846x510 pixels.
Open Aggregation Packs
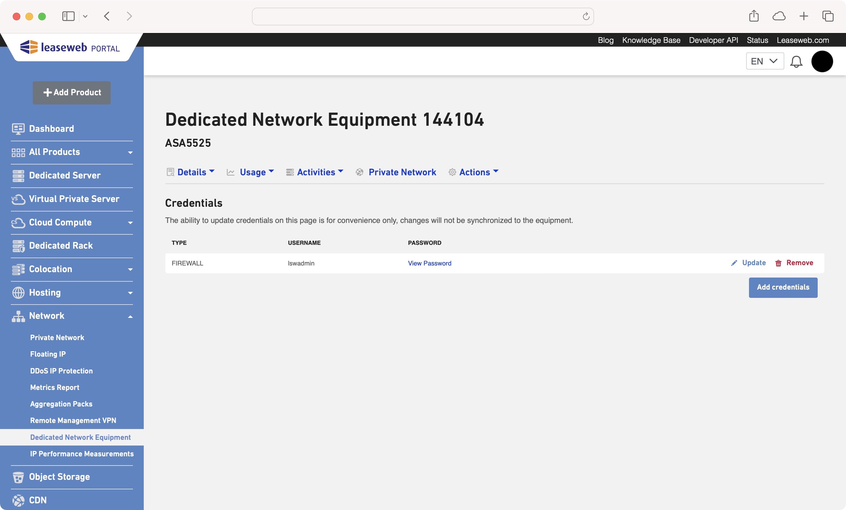61,404
